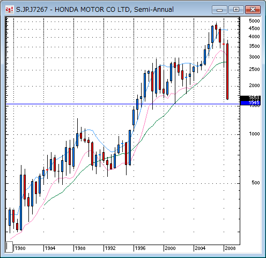Select the 3000 price axis label
The height and width of the screenshot is (258, 266).
point(254,57)
